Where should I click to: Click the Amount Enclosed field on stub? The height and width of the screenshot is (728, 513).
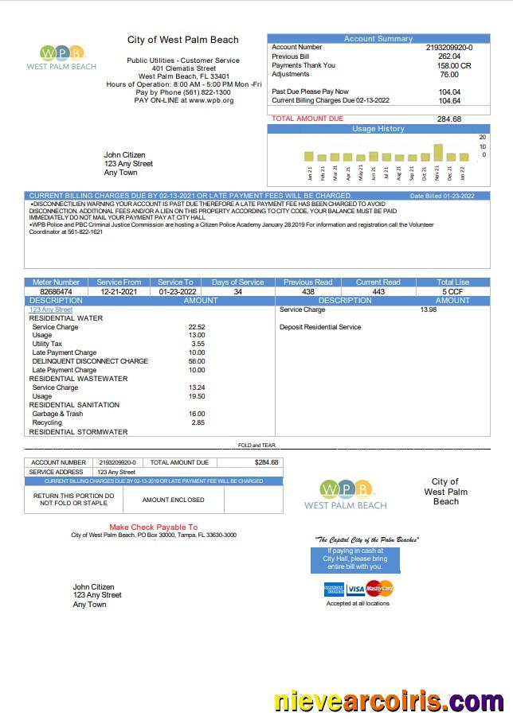[x=173, y=500]
